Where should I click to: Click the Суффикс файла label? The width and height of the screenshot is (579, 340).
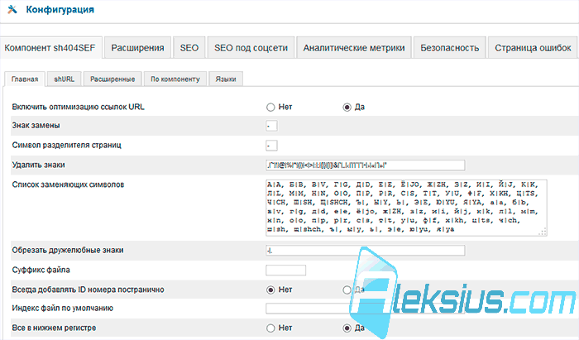pyautogui.click(x=41, y=270)
